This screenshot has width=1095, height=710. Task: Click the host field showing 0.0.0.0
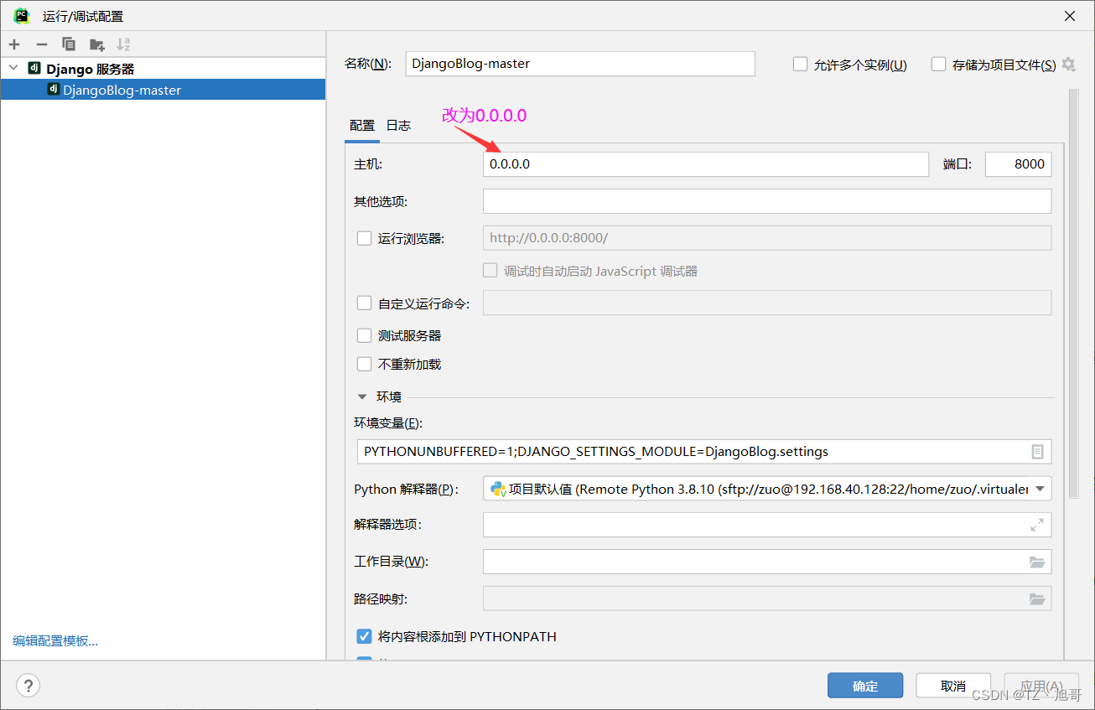[706, 164]
